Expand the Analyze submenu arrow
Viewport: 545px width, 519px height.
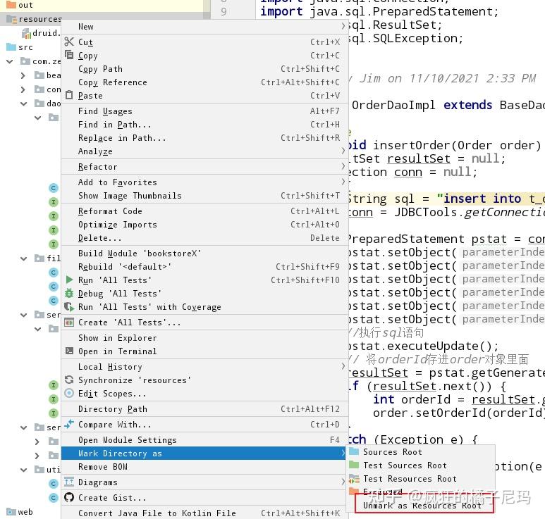[343, 151]
